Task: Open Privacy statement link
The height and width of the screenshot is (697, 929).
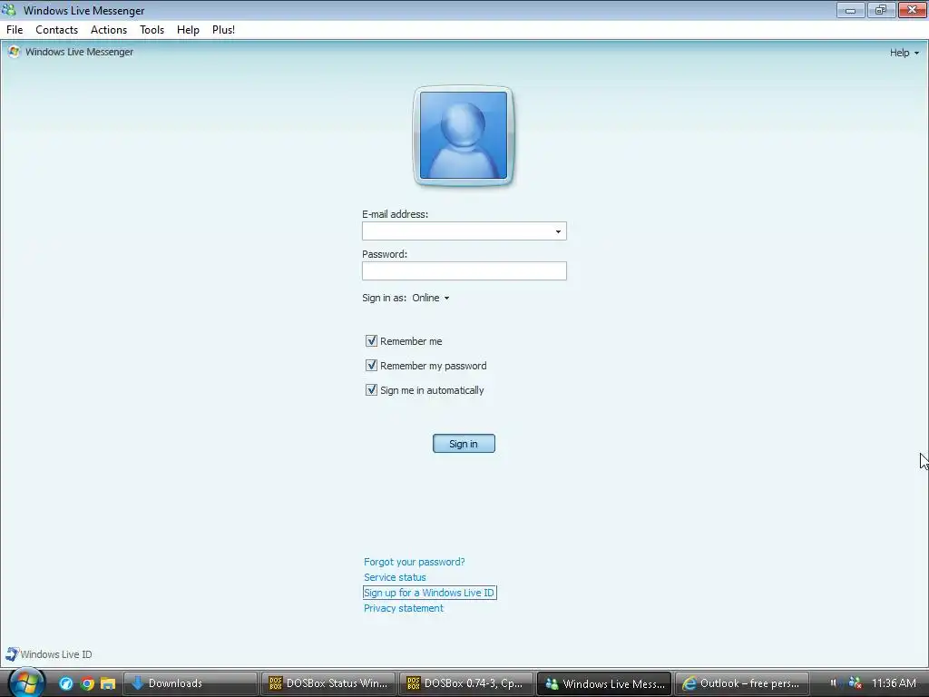Action: click(404, 607)
